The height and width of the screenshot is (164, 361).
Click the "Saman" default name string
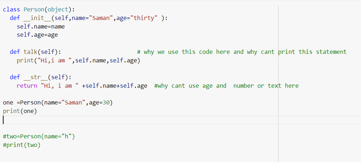coord(101,18)
